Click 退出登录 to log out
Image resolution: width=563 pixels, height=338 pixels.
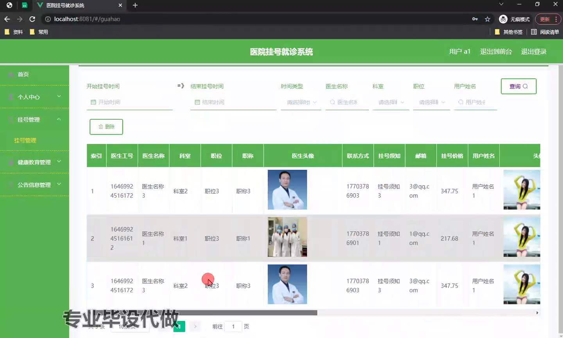pyautogui.click(x=534, y=52)
